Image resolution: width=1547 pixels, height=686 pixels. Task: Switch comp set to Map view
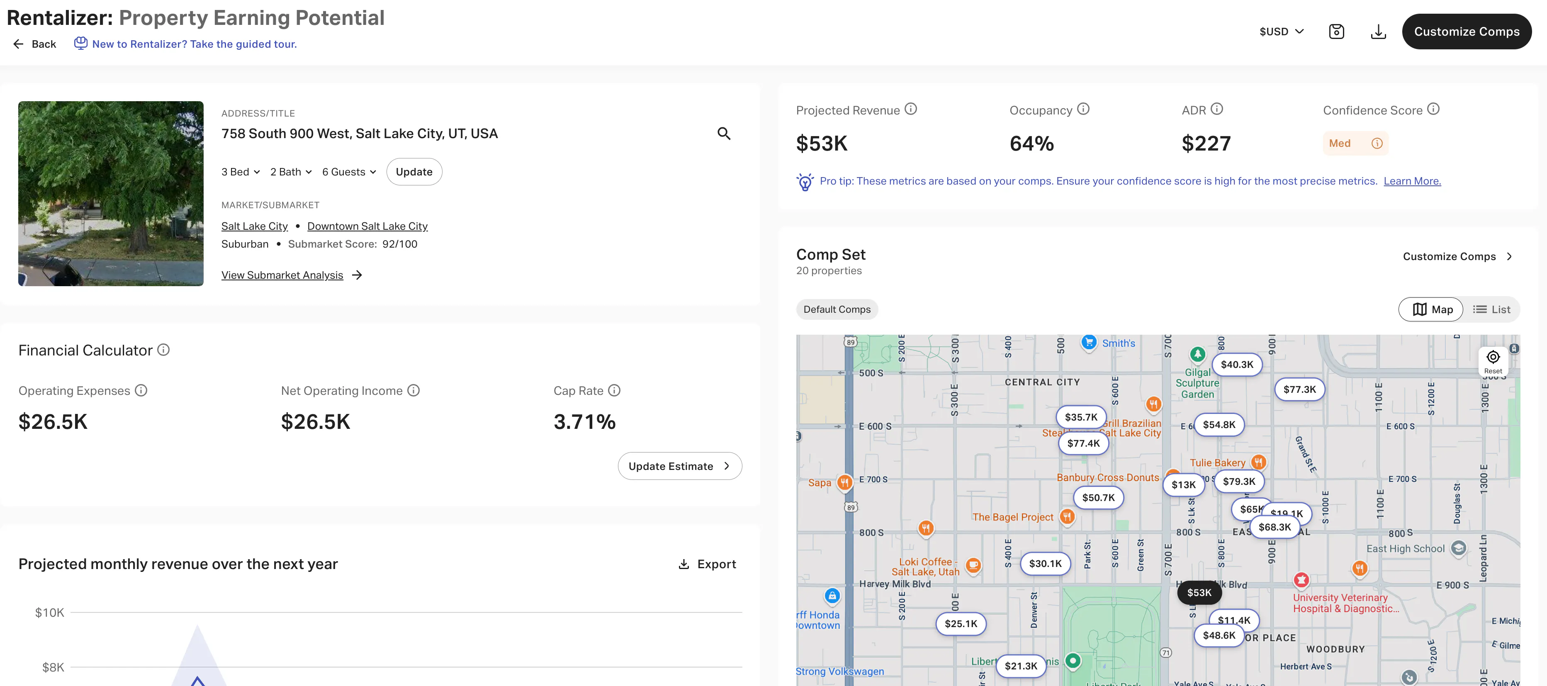[1431, 309]
